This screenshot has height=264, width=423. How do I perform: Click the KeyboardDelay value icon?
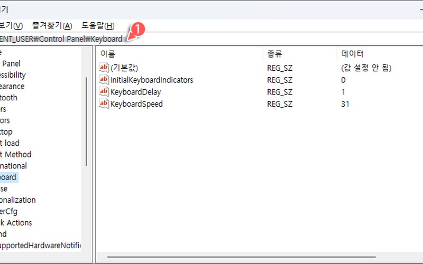104,92
